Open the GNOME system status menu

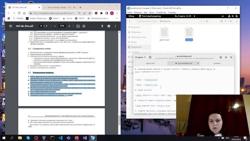click(233, 16)
